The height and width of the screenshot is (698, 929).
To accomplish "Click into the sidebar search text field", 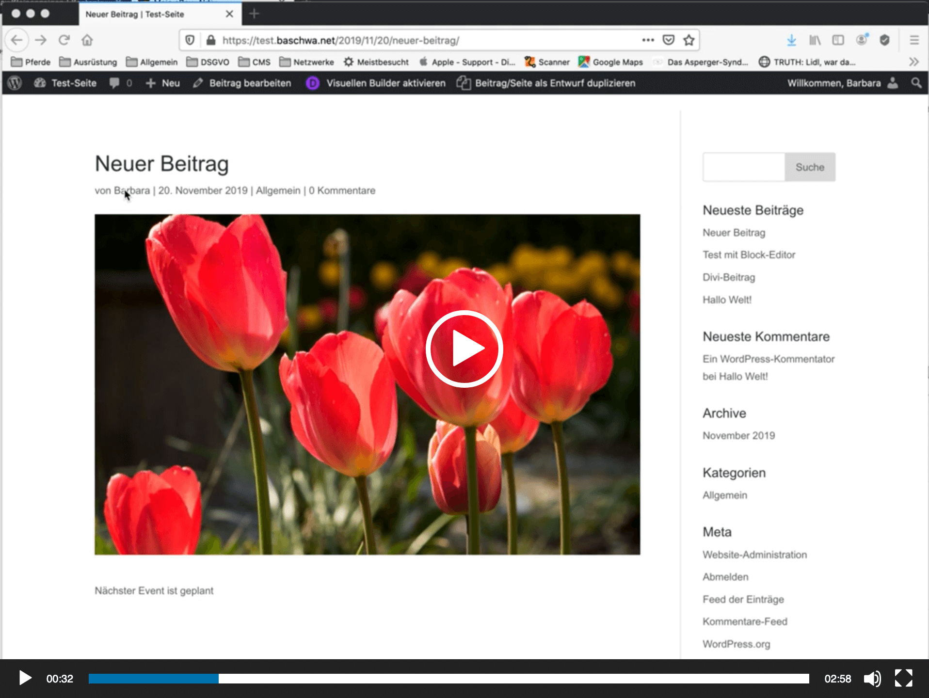I will (x=743, y=167).
